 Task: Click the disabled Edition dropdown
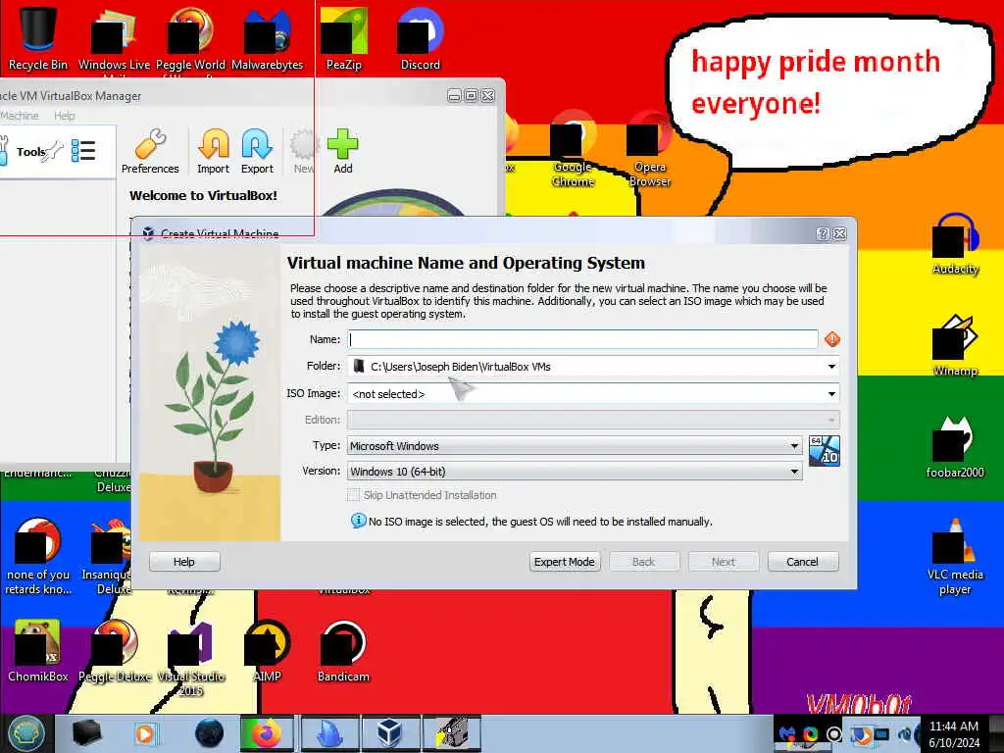[593, 420]
